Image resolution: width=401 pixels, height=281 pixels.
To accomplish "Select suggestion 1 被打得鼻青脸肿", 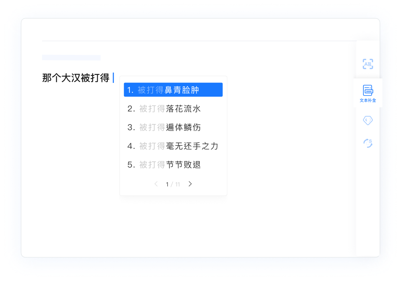I will [x=173, y=89].
